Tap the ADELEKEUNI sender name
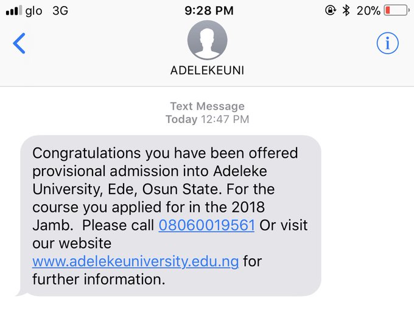The height and width of the screenshot is (324, 414). [207, 70]
